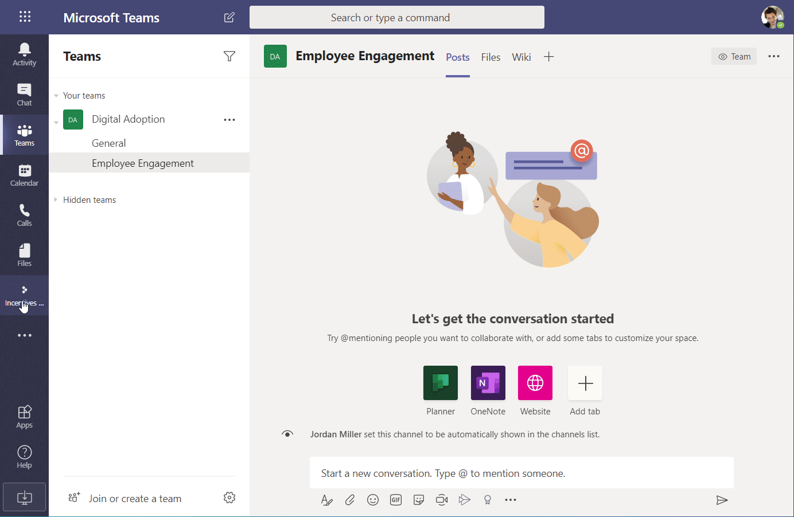The height and width of the screenshot is (517, 794).
Task: Open your Calendar
Action: point(24,174)
